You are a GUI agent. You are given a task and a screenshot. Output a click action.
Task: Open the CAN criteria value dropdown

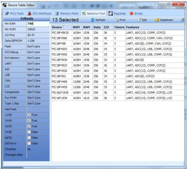[x=38, y=81]
